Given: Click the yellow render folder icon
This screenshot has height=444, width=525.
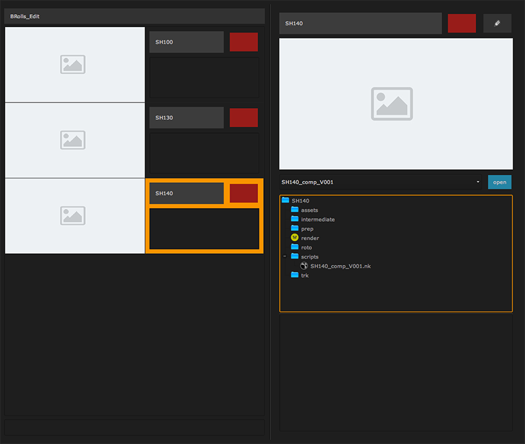Looking at the screenshot, I should [295, 238].
